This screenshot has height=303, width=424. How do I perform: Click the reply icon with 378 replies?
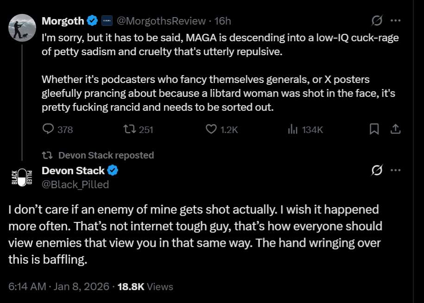(x=49, y=129)
